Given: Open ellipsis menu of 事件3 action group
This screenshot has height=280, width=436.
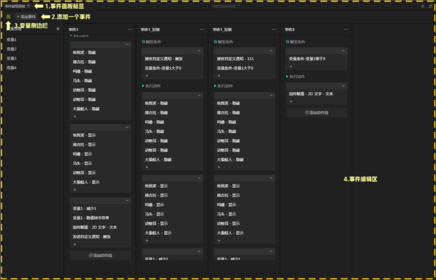Looking at the screenshot, I should 343,86.
